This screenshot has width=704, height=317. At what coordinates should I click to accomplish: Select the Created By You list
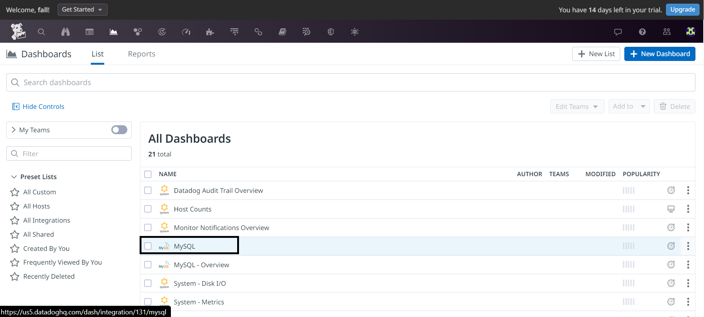pos(46,249)
